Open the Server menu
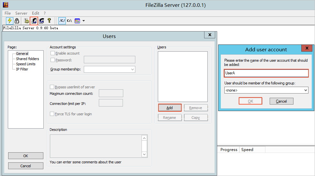 pos(21,13)
